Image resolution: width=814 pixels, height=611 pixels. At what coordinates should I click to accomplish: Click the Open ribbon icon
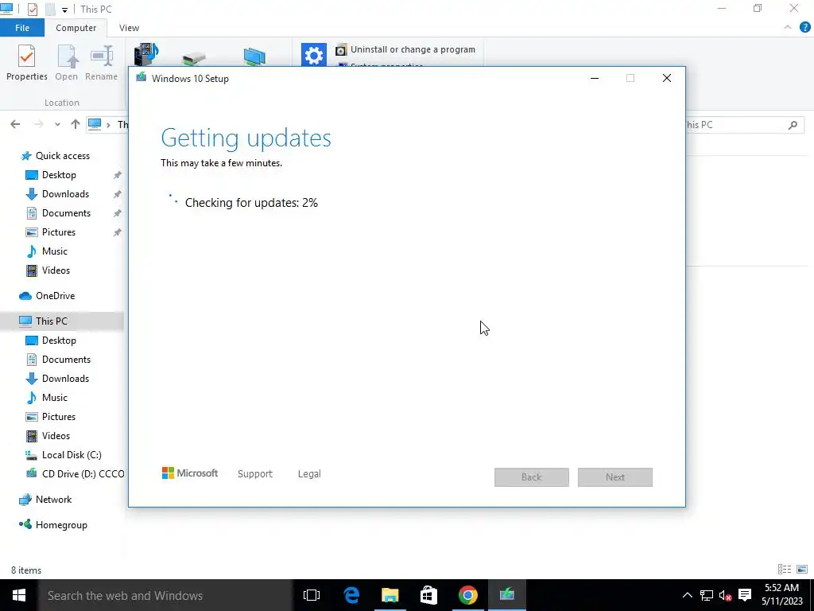tap(67, 62)
